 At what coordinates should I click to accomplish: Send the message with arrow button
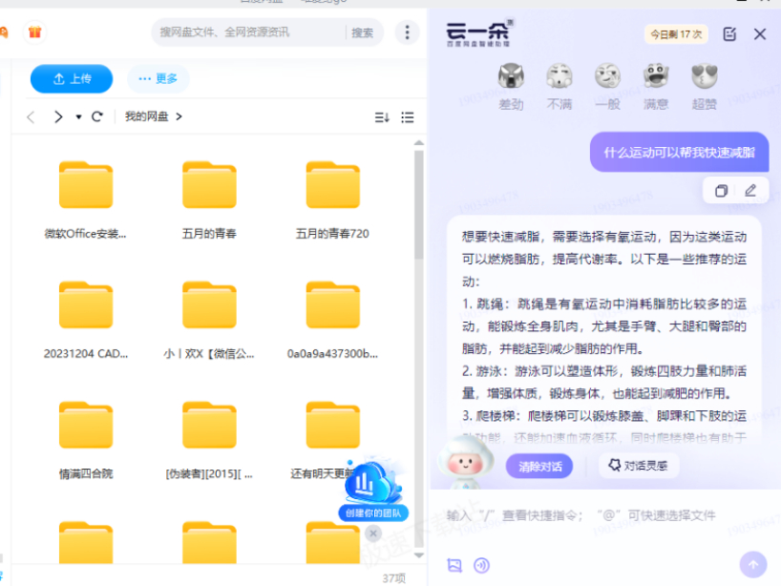753,565
